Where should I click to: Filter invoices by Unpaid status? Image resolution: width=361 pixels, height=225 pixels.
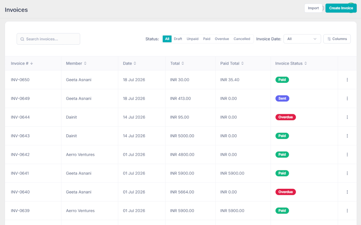pyautogui.click(x=192, y=39)
